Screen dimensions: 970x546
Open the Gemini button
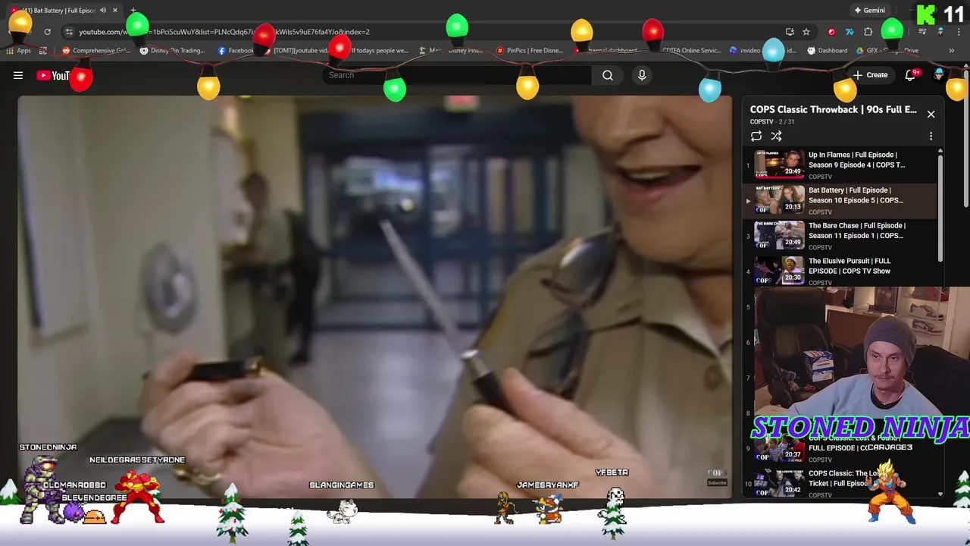point(869,11)
